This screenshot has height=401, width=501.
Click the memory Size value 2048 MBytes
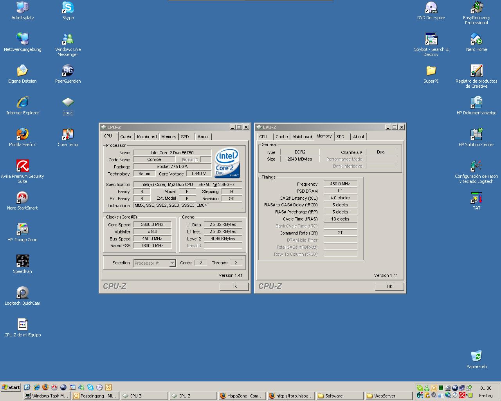pyautogui.click(x=300, y=159)
